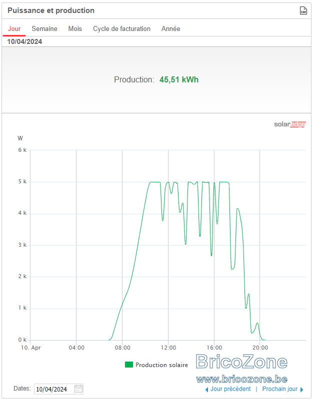Image resolution: width=314 pixels, height=401 pixels.
Task: Switch to the Semaine tab
Action: (44, 28)
